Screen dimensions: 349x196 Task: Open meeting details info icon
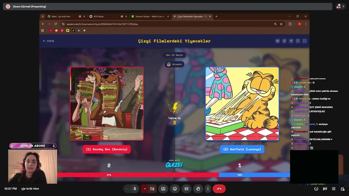point(316,189)
